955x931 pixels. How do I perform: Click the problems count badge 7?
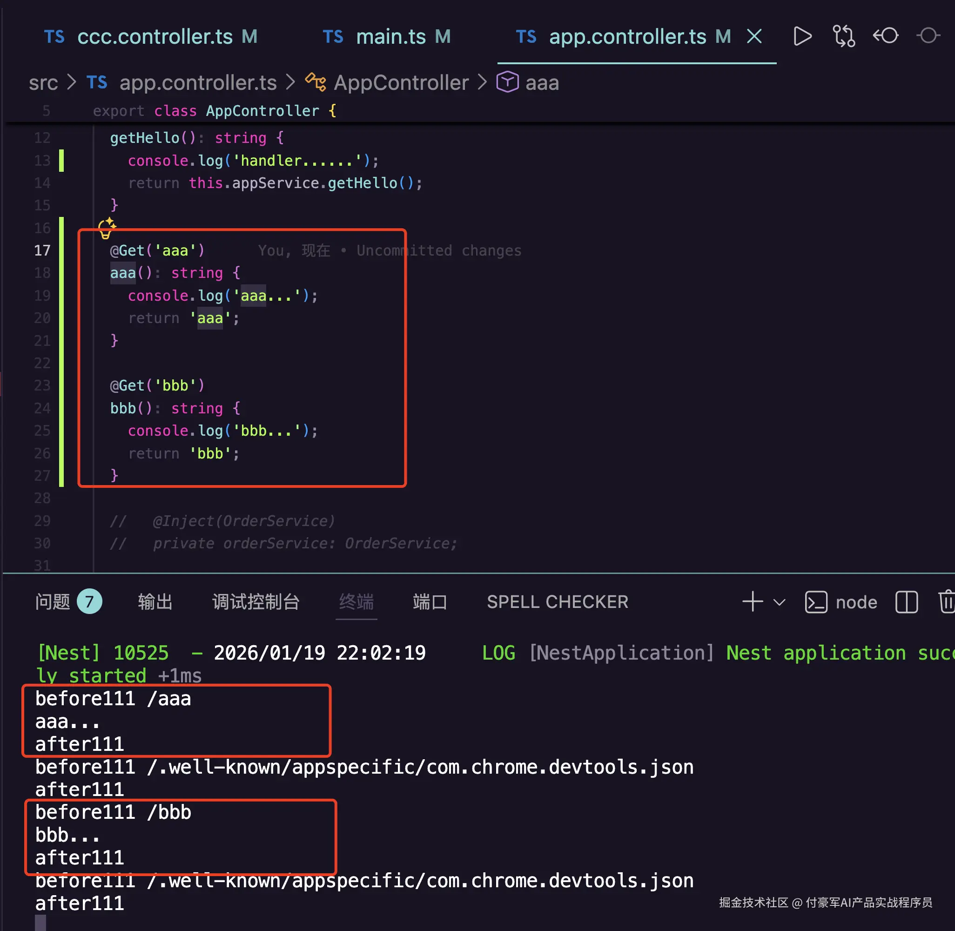(89, 601)
